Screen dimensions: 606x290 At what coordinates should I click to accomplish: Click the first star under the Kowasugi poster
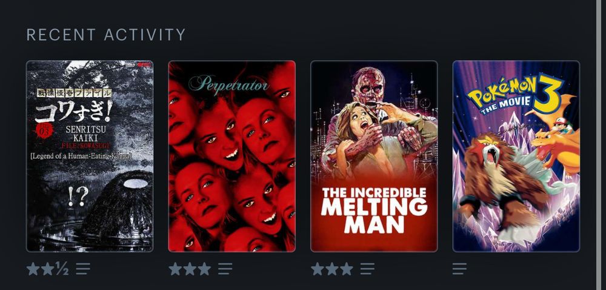pyautogui.click(x=33, y=269)
